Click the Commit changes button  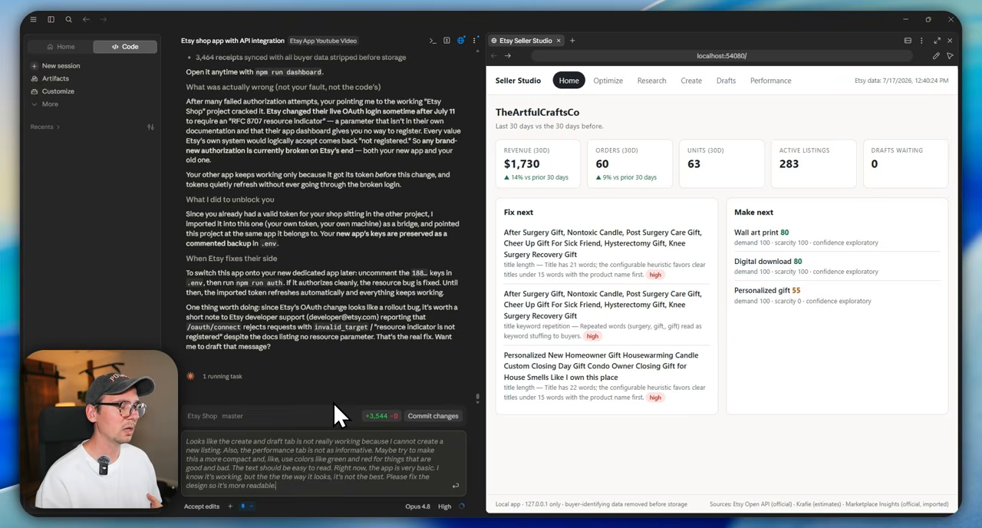click(433, 416)
